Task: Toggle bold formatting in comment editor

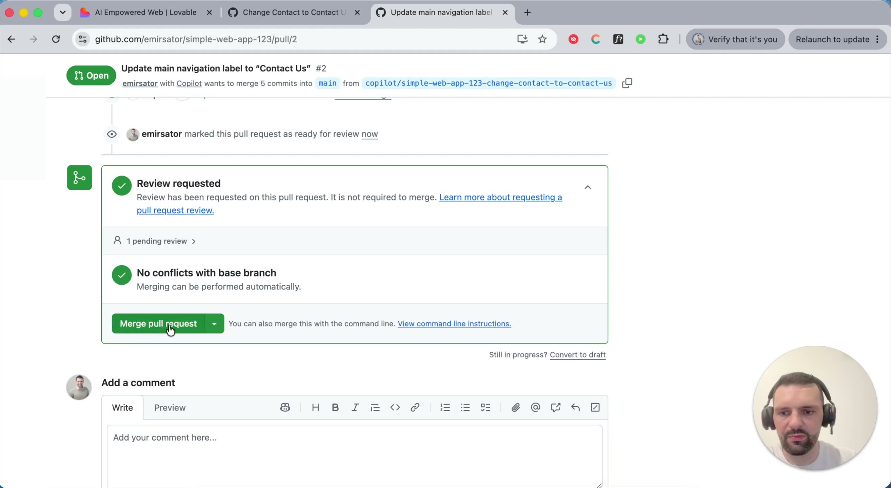Action: [335, 407]
